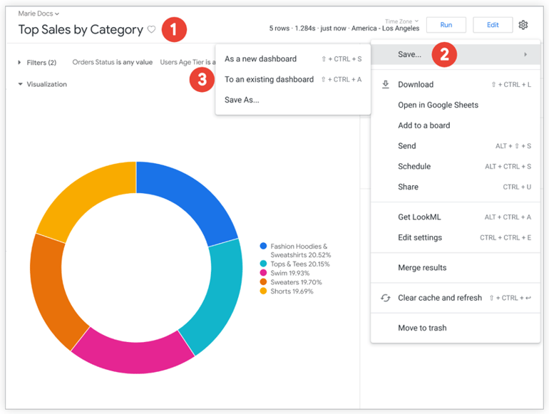Choose To an existing dashboard

[293, 79]
